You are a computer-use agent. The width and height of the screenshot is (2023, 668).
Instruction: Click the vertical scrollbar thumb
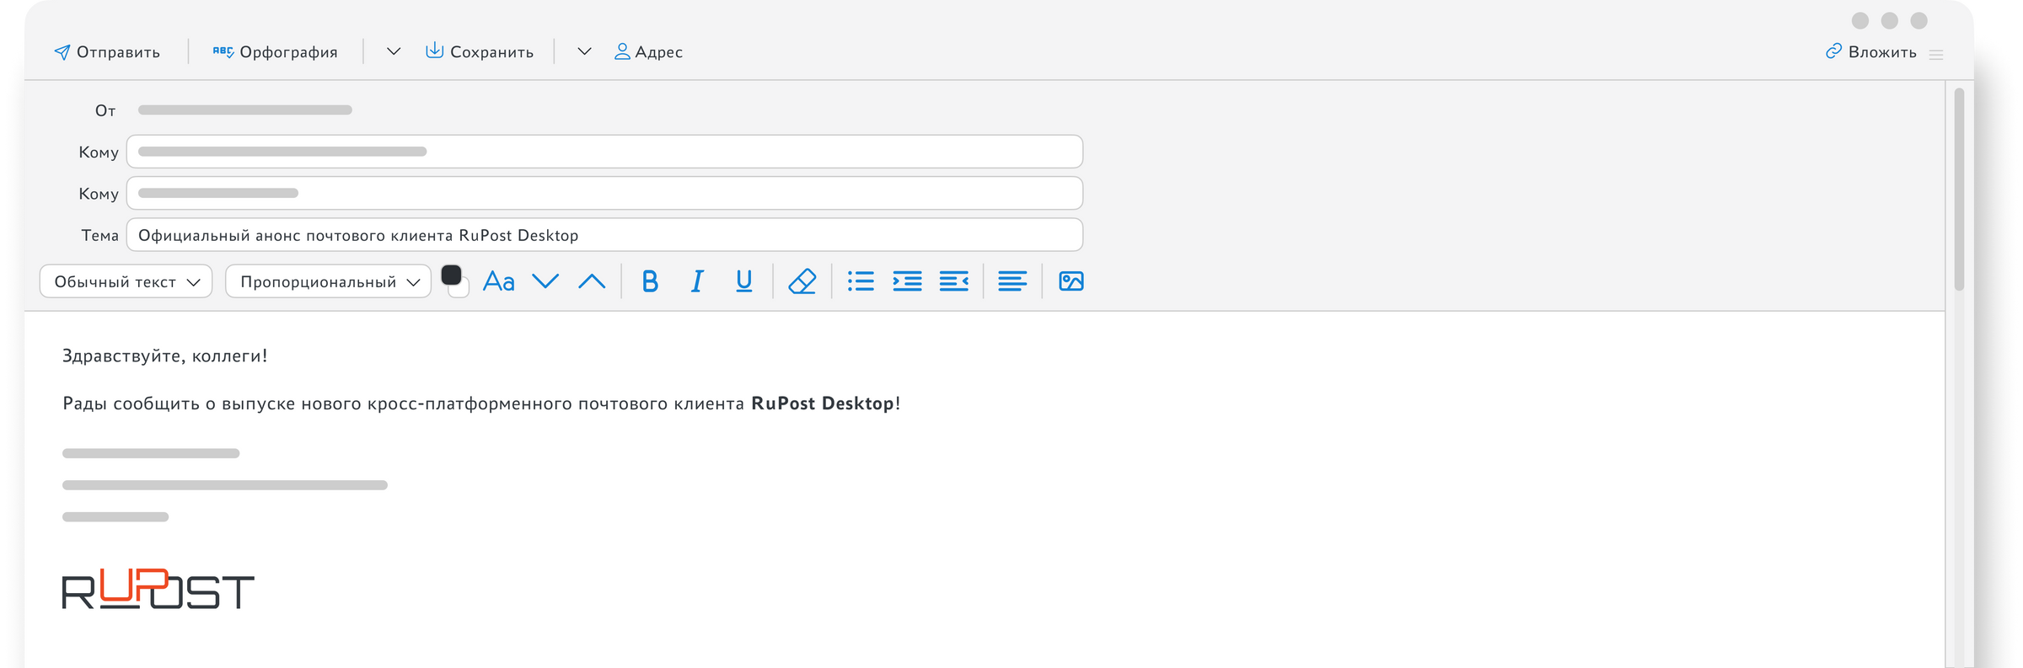point(1959,190)
